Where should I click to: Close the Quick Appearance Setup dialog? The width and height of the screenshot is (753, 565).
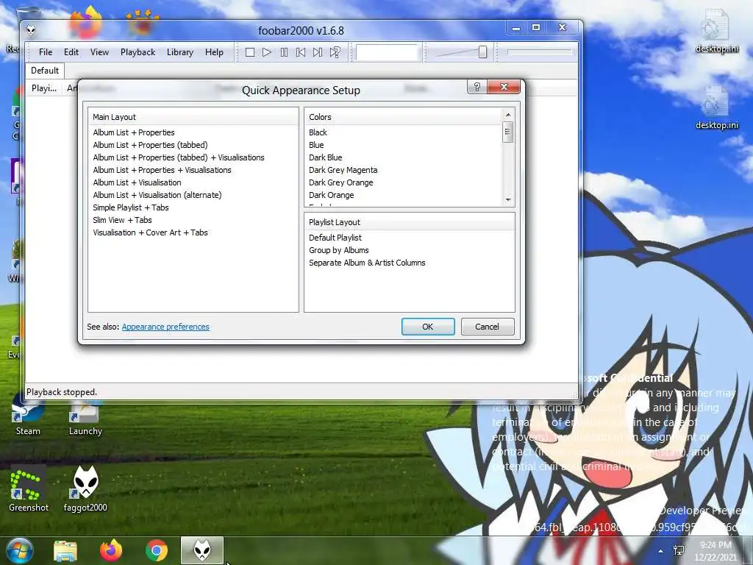tap(504, 87)
